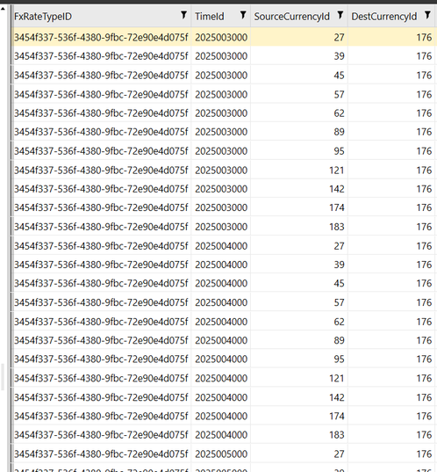Select the DestCurrencyId column header
Image resolution: width=437 pixels, height=472 pixels.
pos(384,16)
